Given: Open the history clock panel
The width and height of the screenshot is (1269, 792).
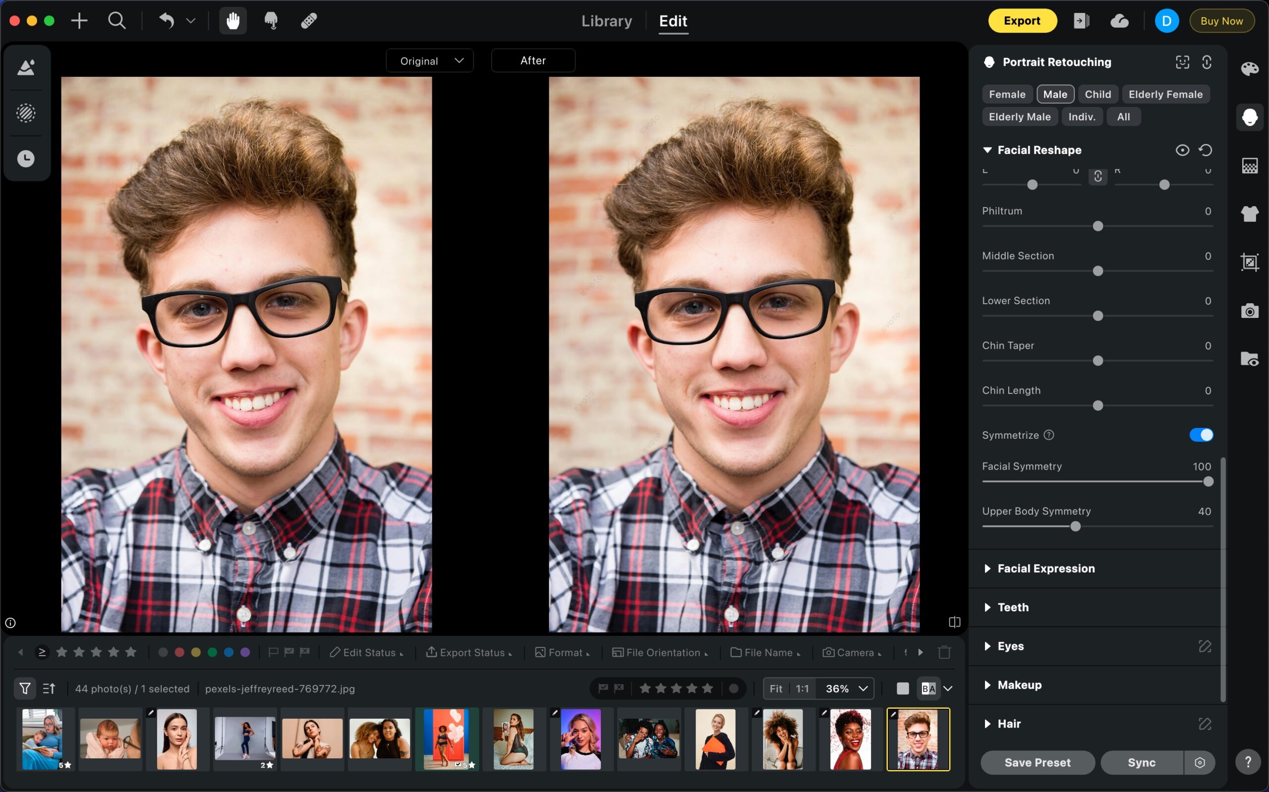Looking at the screenshot, I should pyautogui.click(x=26, y=158).
